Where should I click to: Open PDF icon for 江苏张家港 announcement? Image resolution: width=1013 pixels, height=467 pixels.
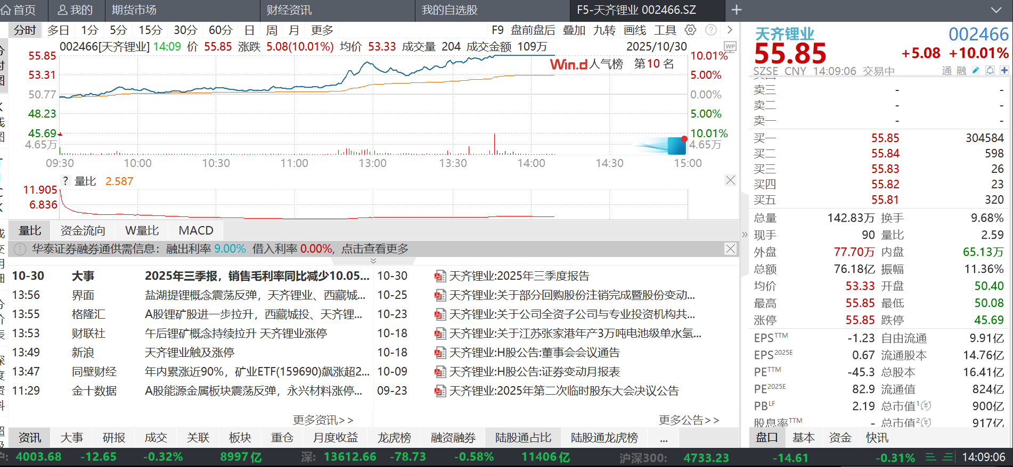440,333
